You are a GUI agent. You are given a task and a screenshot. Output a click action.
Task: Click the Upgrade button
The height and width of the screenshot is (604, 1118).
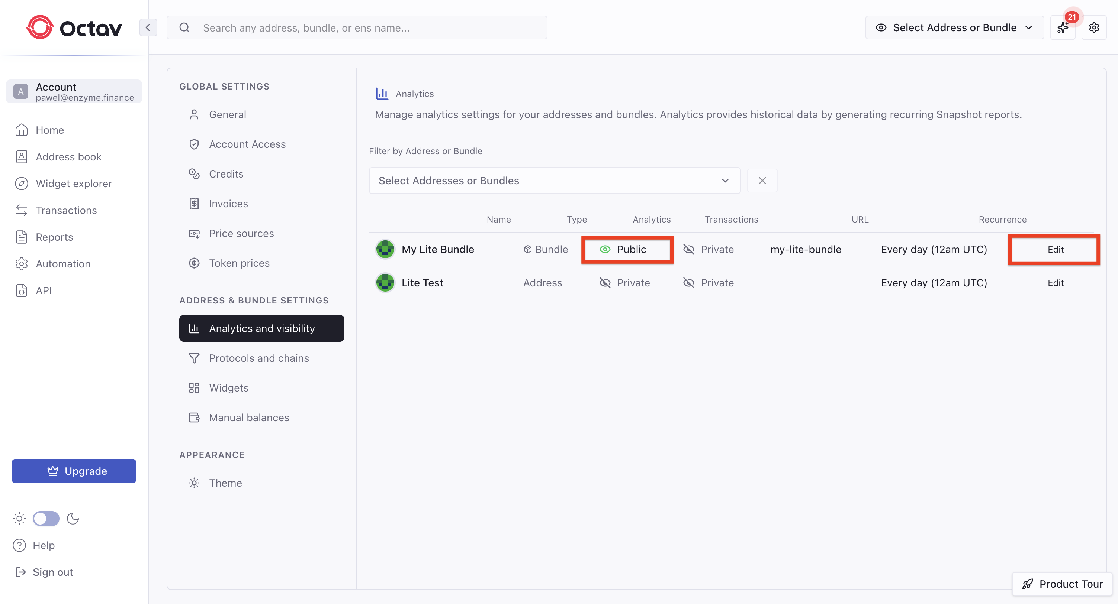pyautogui.click(x=74, y=471)
